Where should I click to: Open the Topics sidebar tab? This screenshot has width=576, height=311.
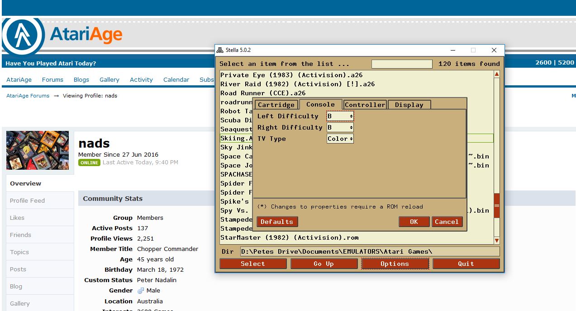(x=40, y=252)
